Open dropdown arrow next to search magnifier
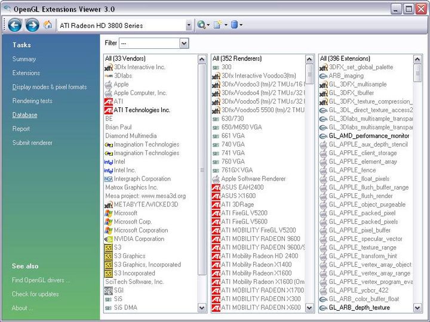Screen dimensions: 430x322 coord(208,25)
